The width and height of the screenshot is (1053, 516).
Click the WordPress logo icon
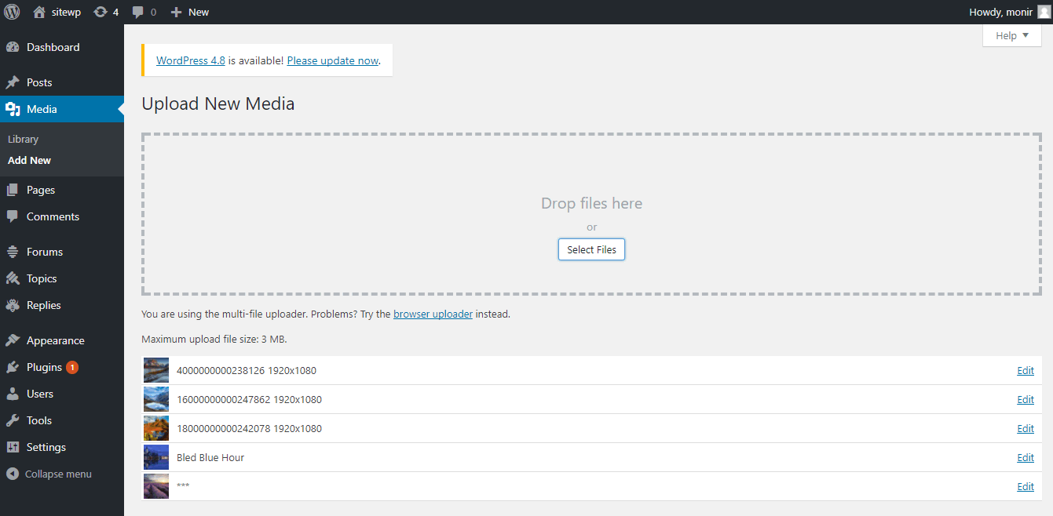pos(12,12)
